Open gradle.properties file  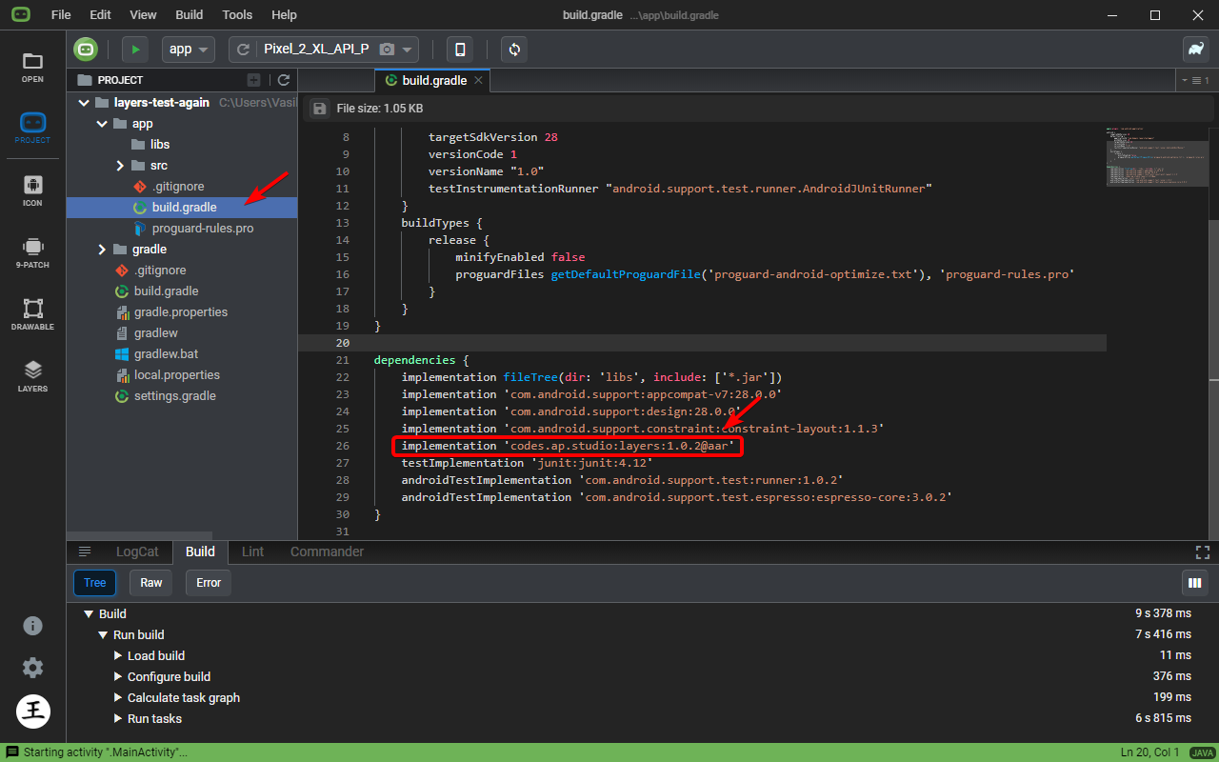(180, 312)
